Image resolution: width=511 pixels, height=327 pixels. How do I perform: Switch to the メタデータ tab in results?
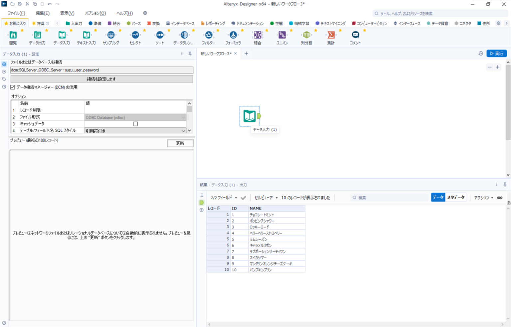(x=455, y=197)
